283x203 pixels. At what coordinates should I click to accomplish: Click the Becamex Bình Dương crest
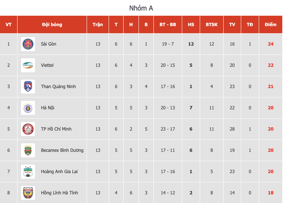pos(28,150)
